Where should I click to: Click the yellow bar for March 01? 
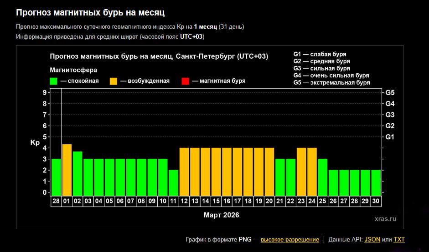point(67,170)
